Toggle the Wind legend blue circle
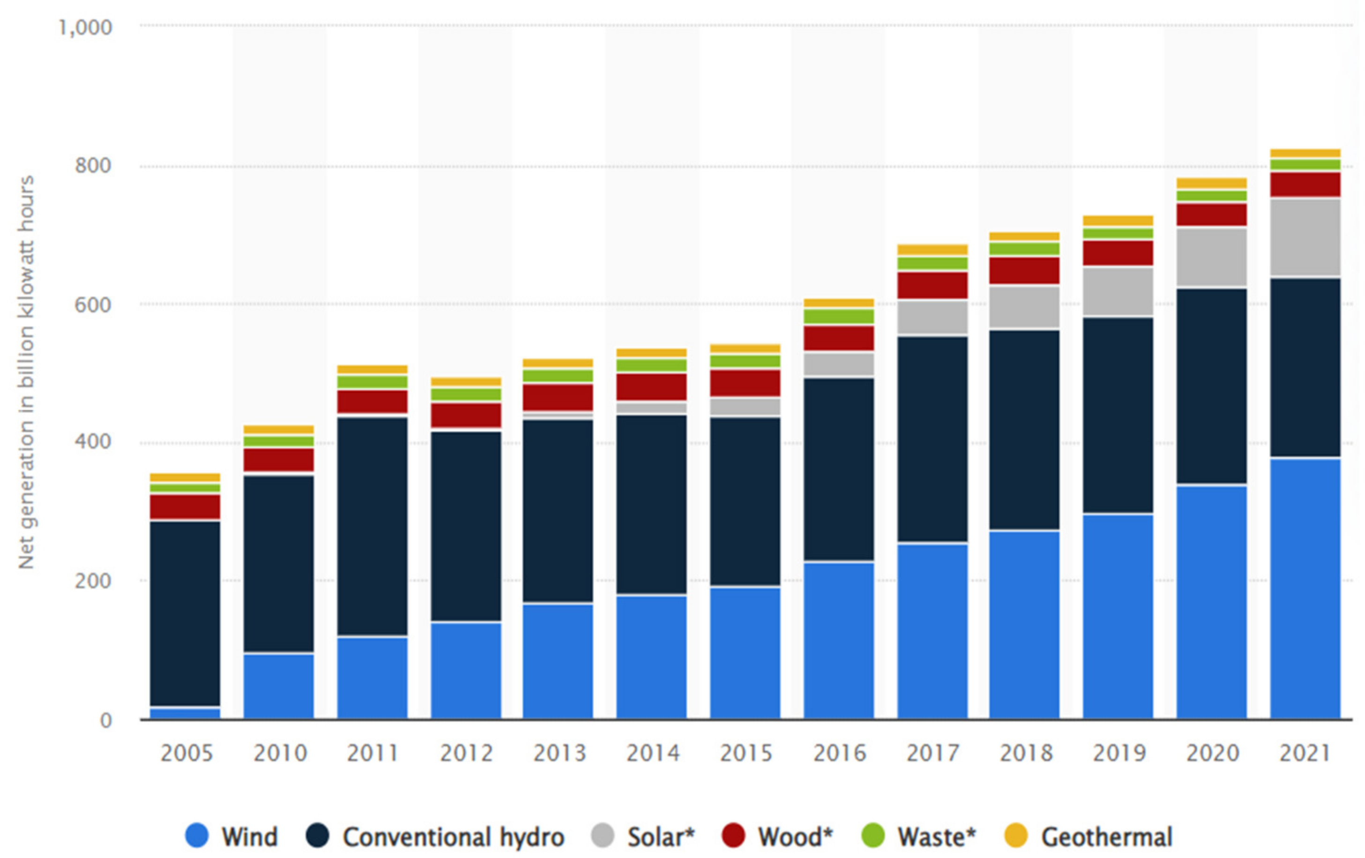Image resolution: width=1365 pixels, height=858 pixels. point(197,836)
